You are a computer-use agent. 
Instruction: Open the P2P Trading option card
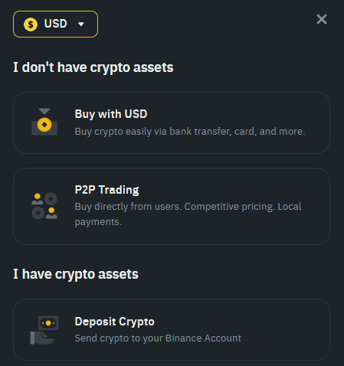coord(172,206)
